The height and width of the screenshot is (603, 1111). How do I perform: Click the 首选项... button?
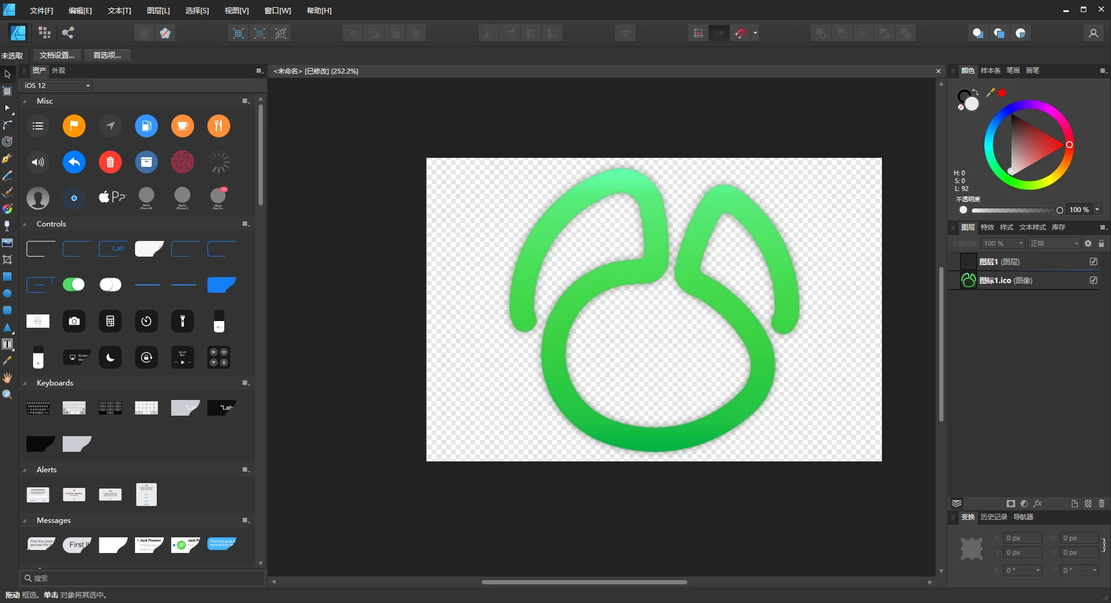[107, 55]
